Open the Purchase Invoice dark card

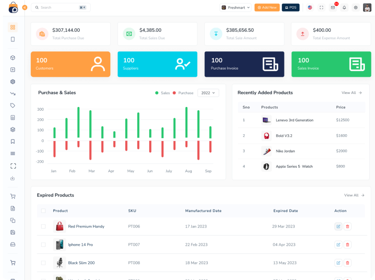245,64
